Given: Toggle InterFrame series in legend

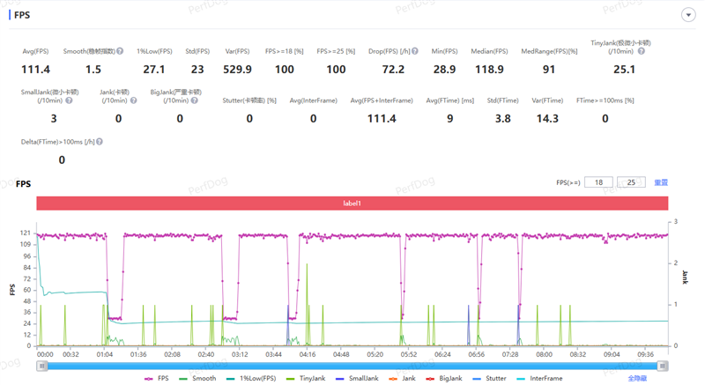Looking at the screenshot, I should (541, 378).
